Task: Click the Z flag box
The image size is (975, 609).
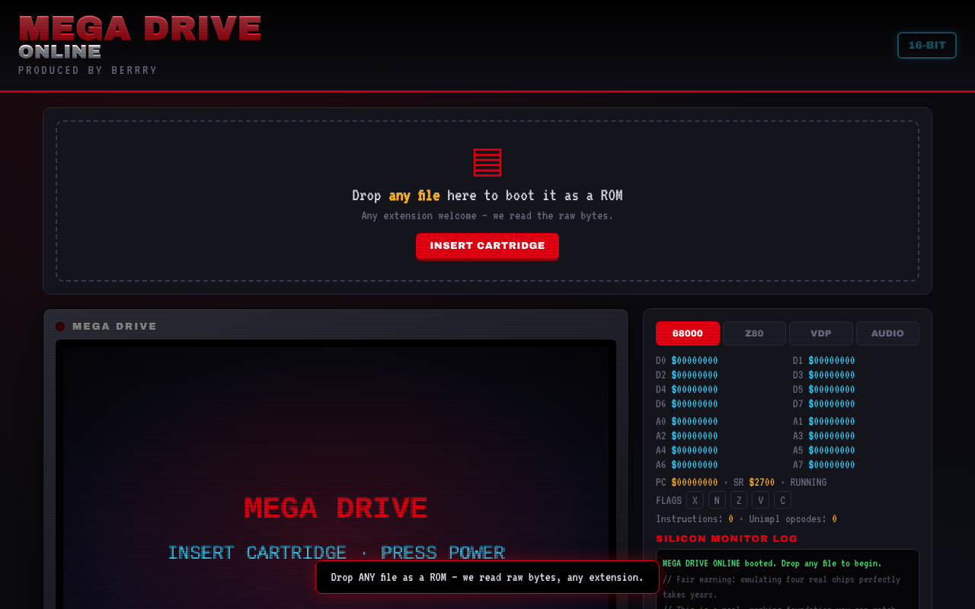Action: pos(739,500)
